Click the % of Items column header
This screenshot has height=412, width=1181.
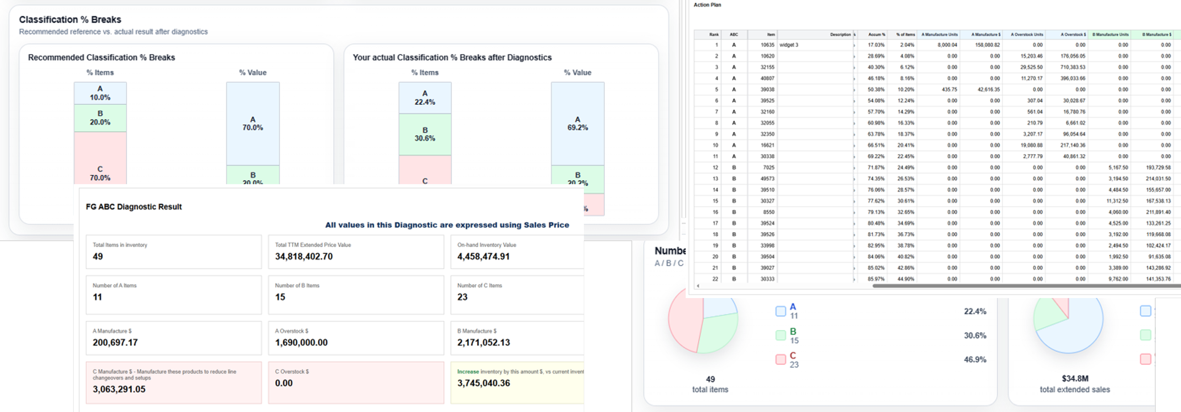902,34
